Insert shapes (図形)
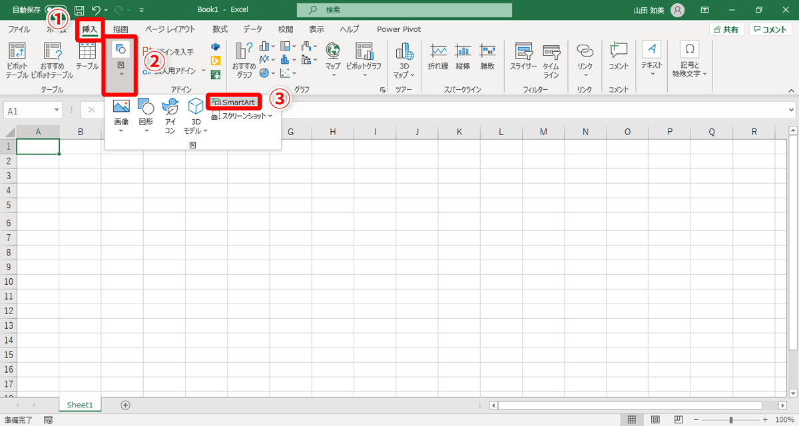Viewport: 799px width, 426px height. tap(146, 116)
